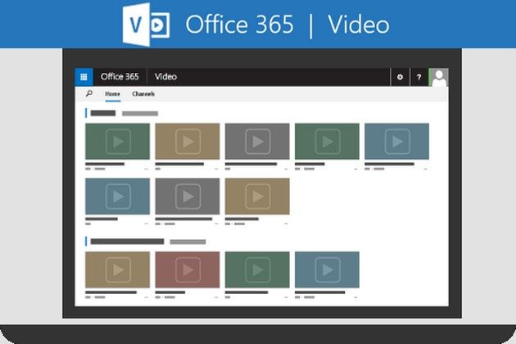Switch to the Home tab

tap(112, 94)
